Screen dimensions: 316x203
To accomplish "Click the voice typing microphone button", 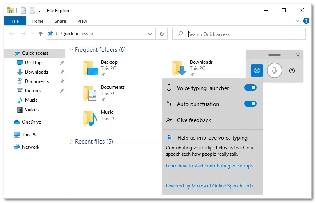I will [x=274, y=70].
